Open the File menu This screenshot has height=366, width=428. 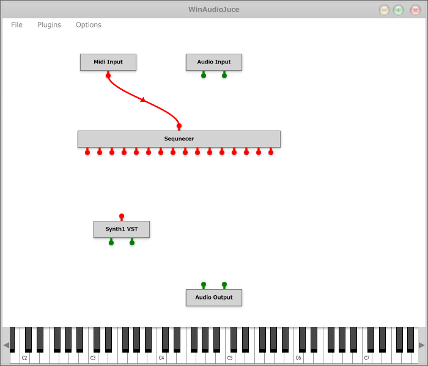[x=17, y=25]
